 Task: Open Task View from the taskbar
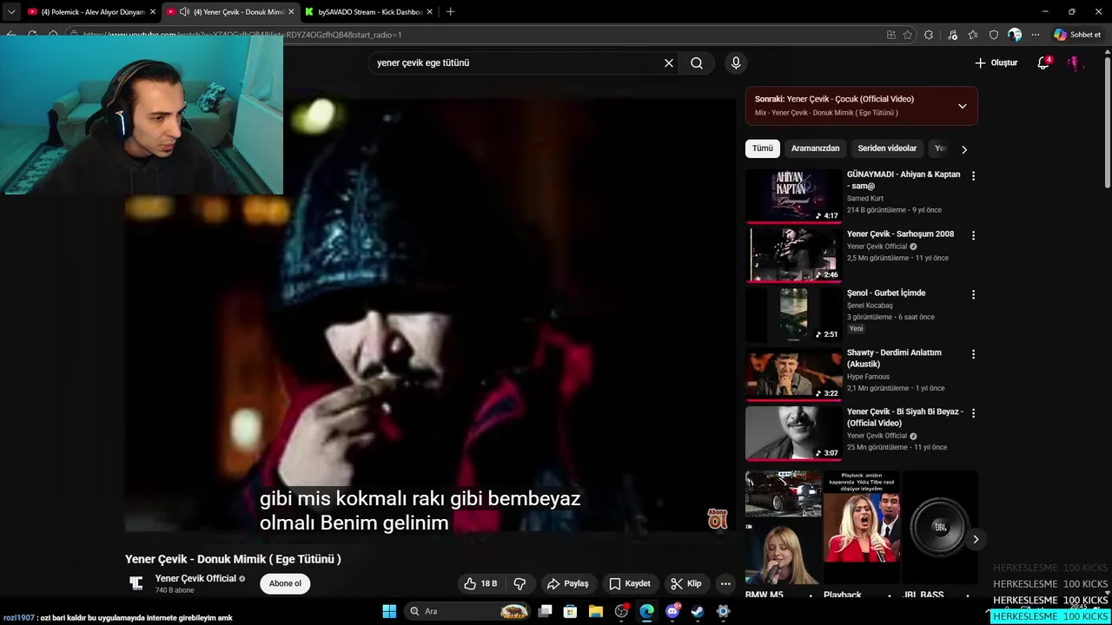[545, 611]
